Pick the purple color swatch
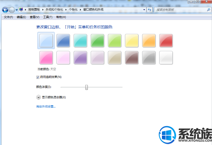 click(80, 58)
